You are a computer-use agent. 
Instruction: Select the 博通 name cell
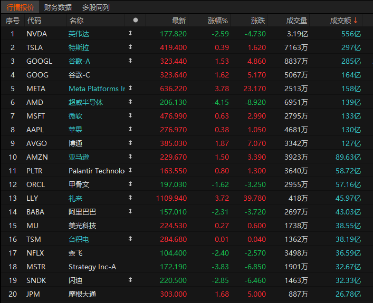[x=75, y=143]
